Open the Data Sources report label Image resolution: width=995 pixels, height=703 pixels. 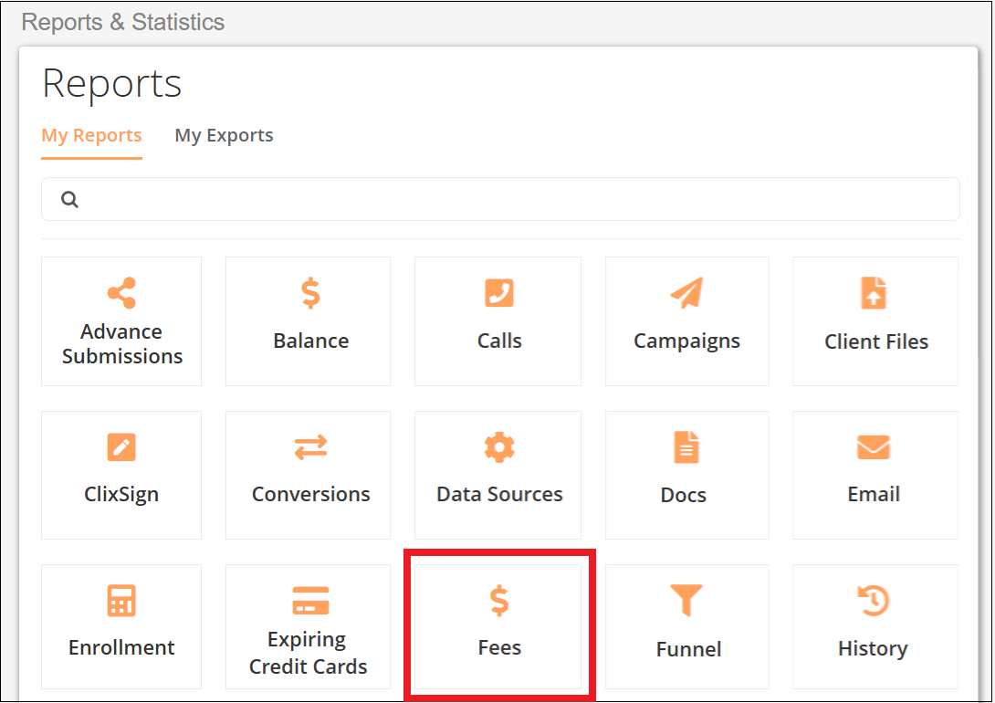click(499, 494)
